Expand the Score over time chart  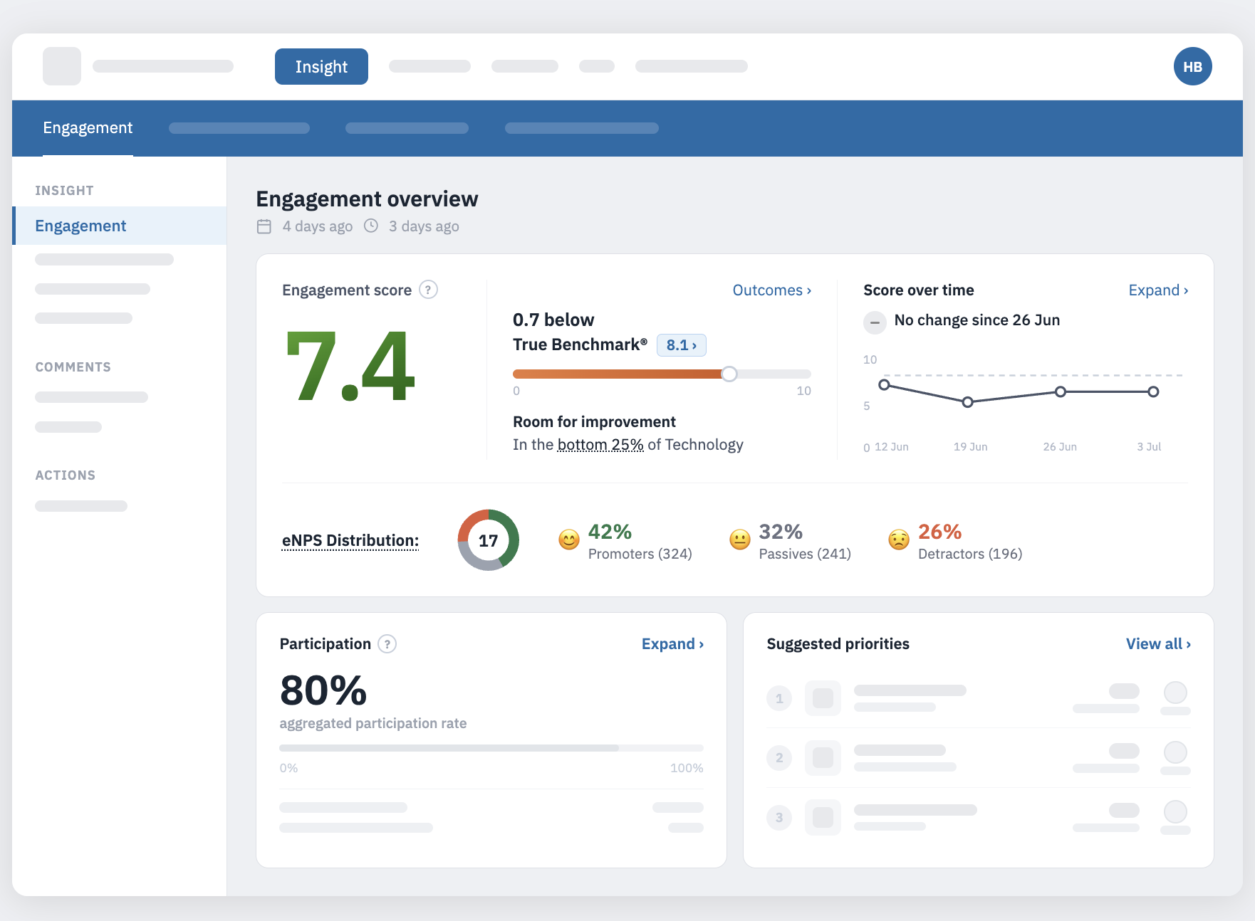coord(1158,290)
